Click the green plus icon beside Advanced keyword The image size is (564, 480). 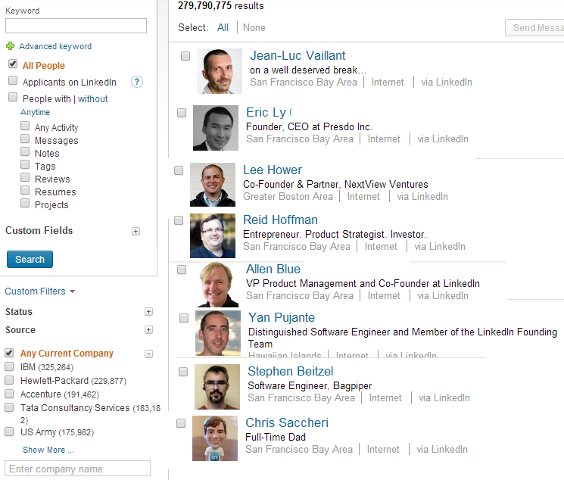[x=10, y=46]
